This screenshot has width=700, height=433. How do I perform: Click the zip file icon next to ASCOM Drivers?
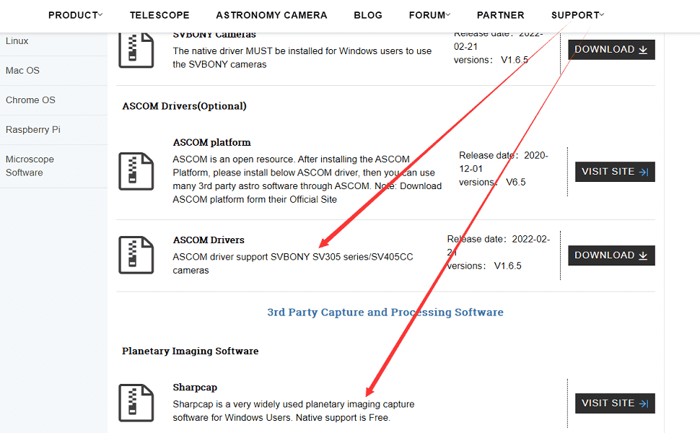pos(136,255)
